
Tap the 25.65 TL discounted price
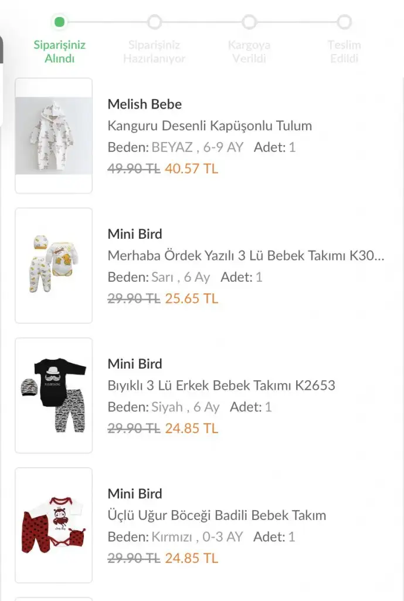coord(191,298)
